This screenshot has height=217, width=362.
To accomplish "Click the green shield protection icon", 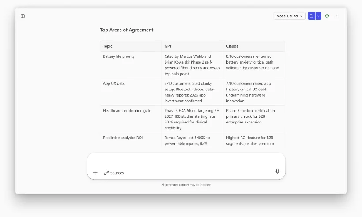I will point(327,16).
